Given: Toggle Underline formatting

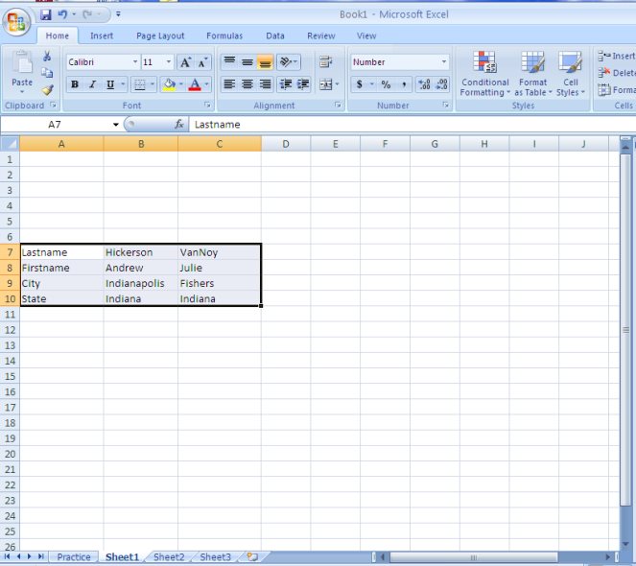Looking at the screenshot, I should point(110,84).
